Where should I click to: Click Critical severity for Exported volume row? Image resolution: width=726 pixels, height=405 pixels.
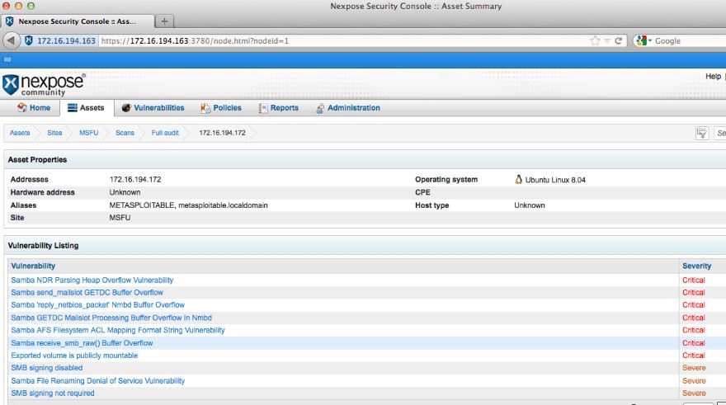pyautogui.click(x=693, y=356)
